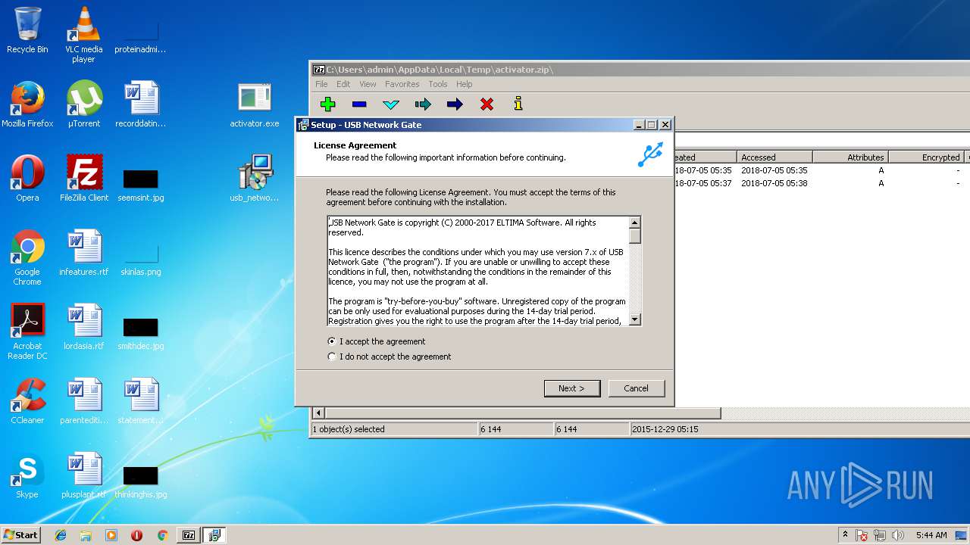Select the Skype desktop shortcut
970x545 pixels.
click(x=27, y=475)
